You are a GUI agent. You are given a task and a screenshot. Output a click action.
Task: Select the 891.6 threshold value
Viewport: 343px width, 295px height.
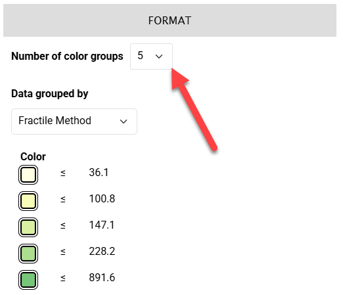102,277
